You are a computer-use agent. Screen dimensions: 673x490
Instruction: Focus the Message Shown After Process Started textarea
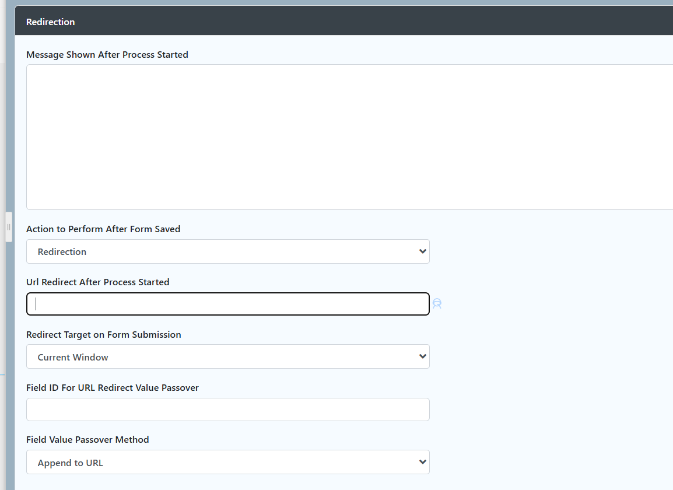point(349,137)
